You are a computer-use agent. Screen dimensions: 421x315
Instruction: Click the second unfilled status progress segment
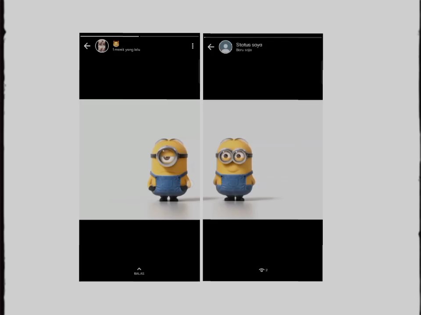pyautogui.click(x=169, y=36)
